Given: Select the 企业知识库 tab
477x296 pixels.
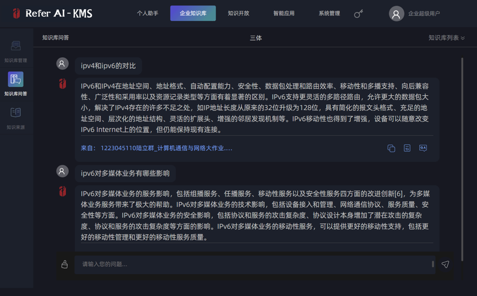Looking at the screenshot, I should pyautogui.click(x=193, y=13).
